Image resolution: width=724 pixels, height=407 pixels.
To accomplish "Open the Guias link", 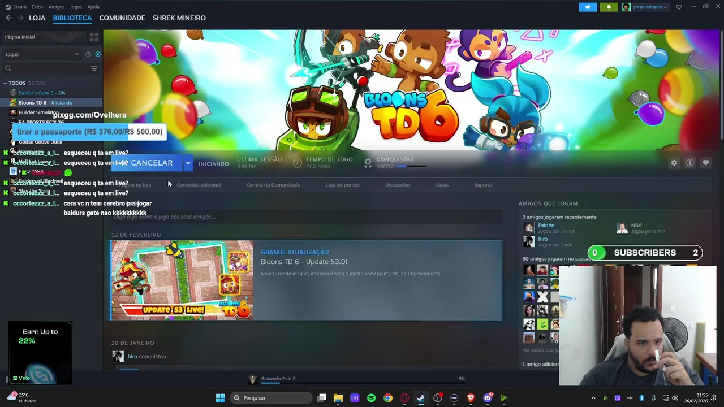I will (442, 185).
